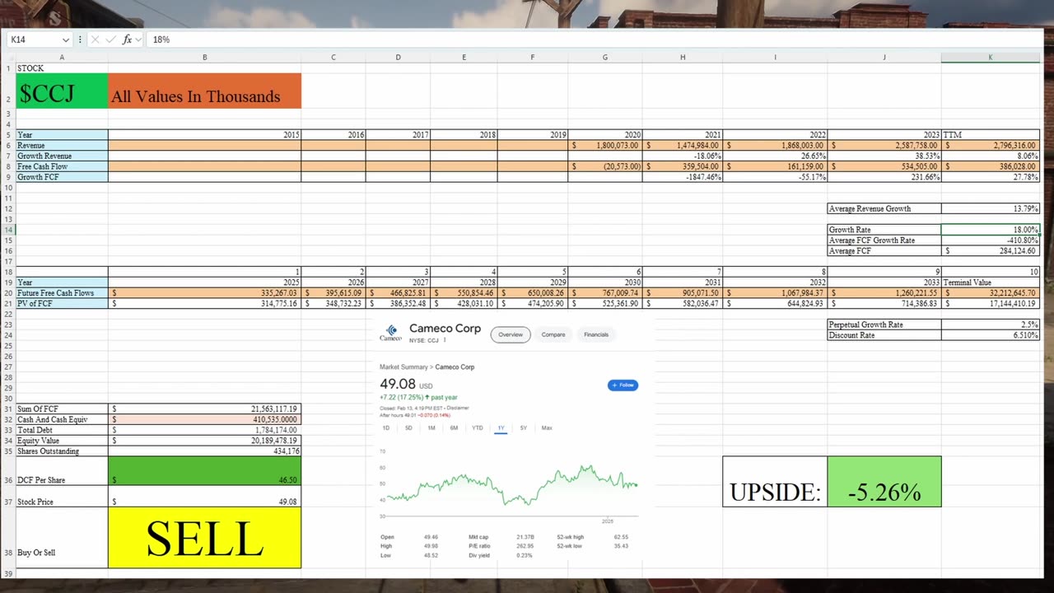Click the blue Follow button

pyautogui.click(x=623, y=385)
